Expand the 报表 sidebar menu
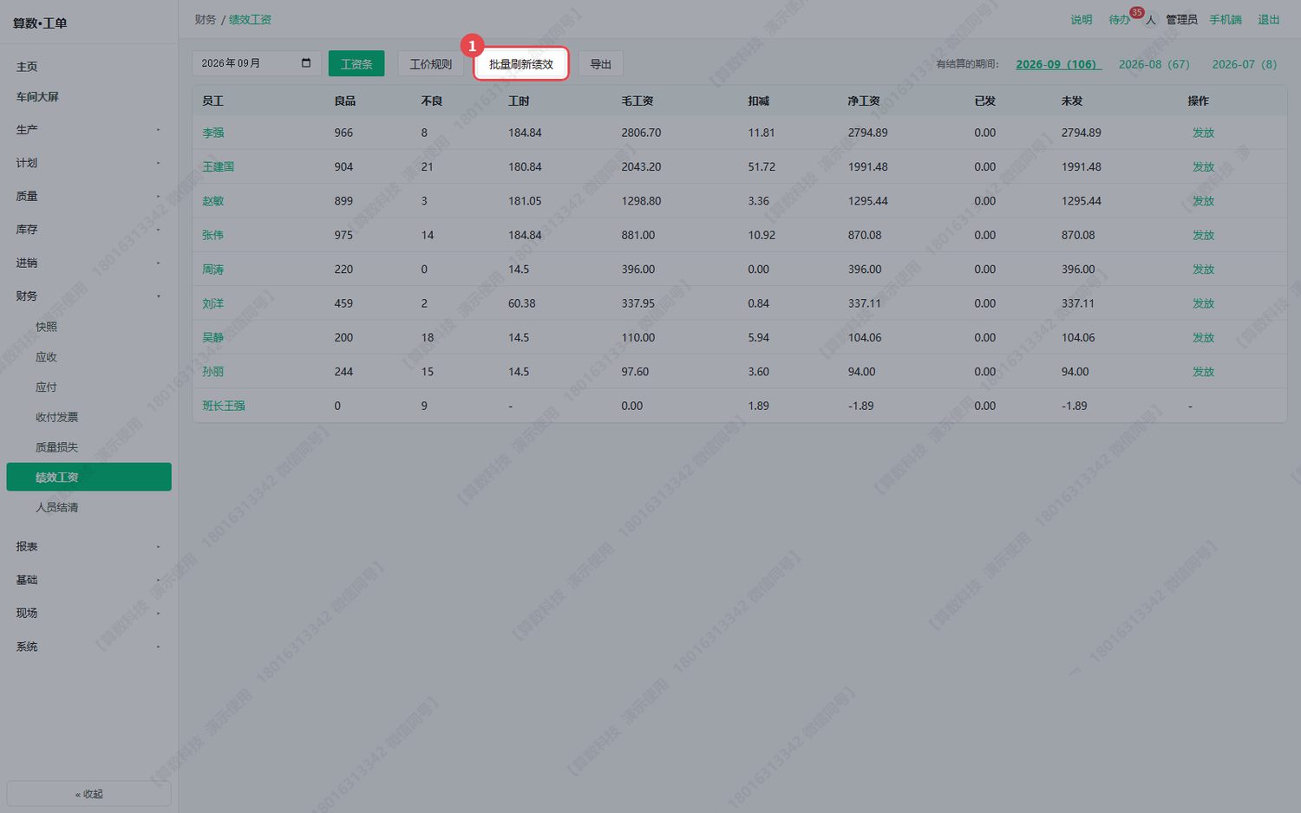The image size is (1301, 813). pos(88,547)
